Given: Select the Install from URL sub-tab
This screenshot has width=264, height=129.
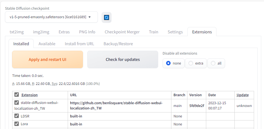Looking at the screenshot, I should coord(79,44).
